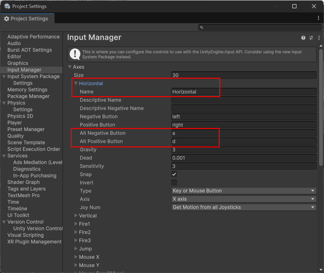This screenshot has height=273, width=324.
Task: Click the Negative Button field showing left
Action: pos(244,117)
